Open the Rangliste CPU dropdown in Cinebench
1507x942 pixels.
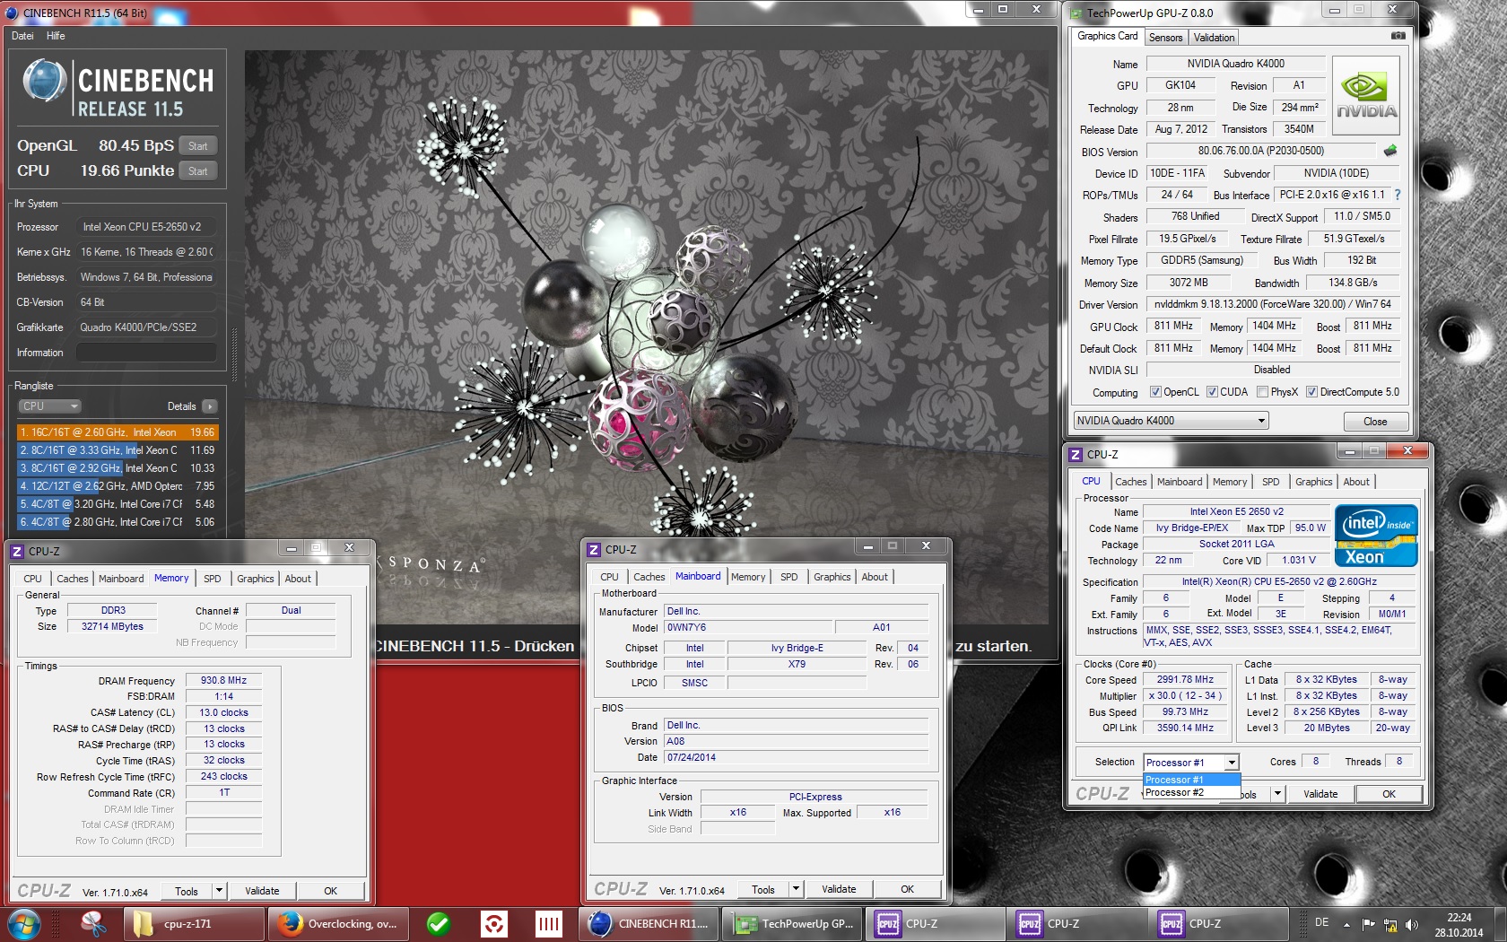[50, 406]
